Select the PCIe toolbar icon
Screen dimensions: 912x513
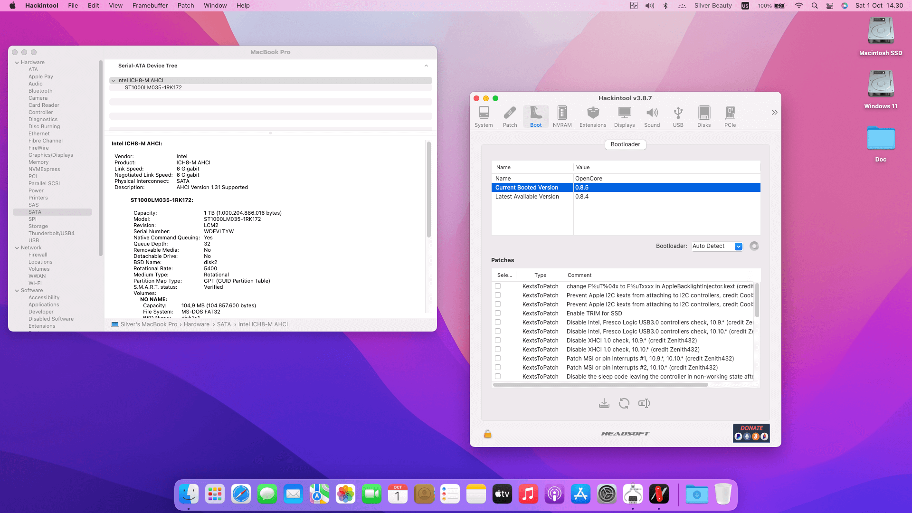[730, 116]
